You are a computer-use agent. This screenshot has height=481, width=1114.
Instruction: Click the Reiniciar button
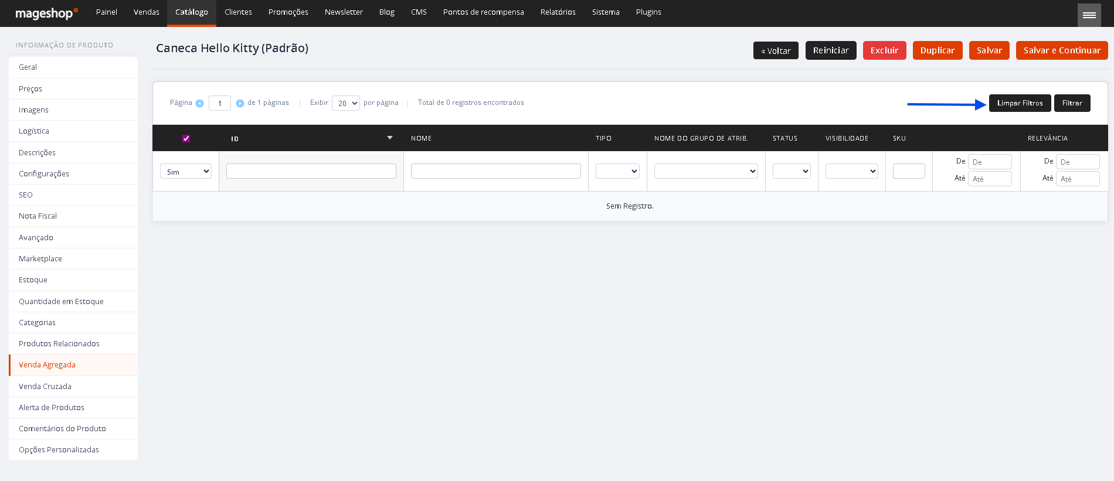[x=831, y=50]
